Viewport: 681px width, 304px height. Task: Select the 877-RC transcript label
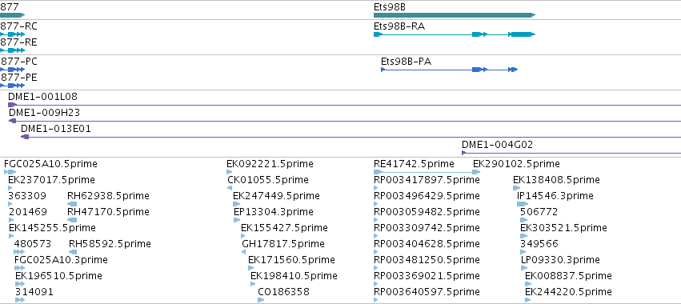[x=18, y=26]
